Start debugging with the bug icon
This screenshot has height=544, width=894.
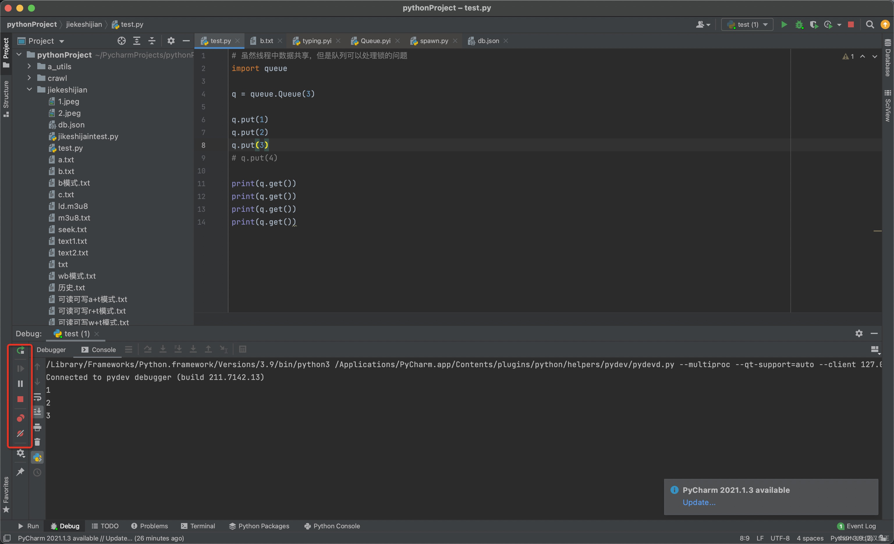click(x=799, y=24)
